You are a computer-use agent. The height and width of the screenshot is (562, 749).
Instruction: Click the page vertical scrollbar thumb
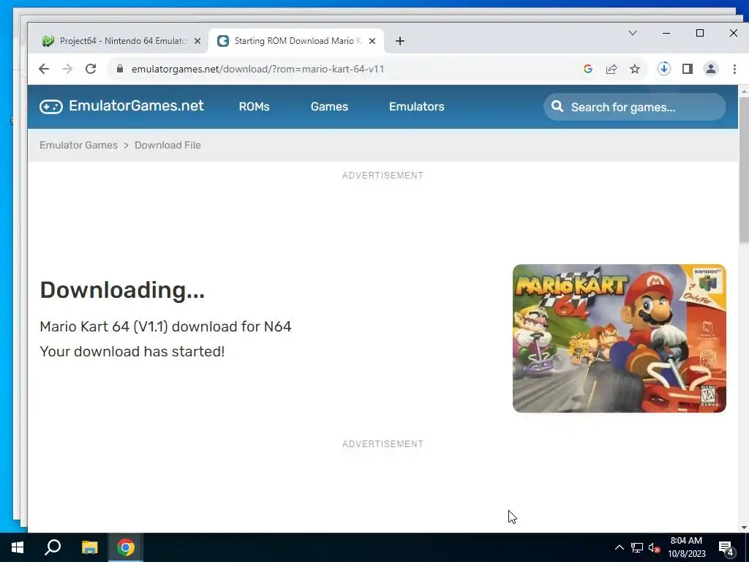pyautogui.click(x=744, y=168)
